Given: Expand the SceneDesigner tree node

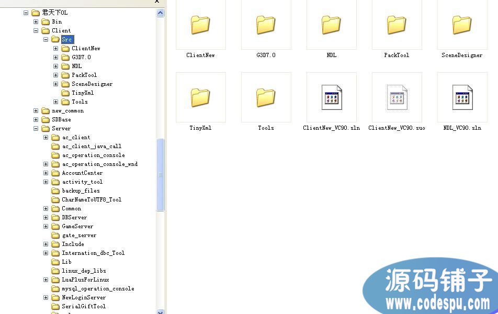Looking at the screenshot, I should tap(55, 84).
